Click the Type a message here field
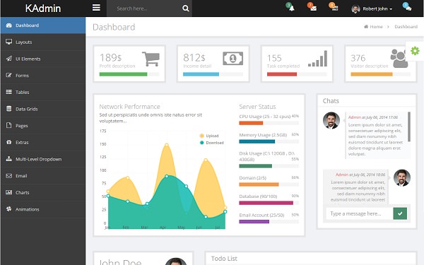The image size is (424, 265). (x=360, y=213)
